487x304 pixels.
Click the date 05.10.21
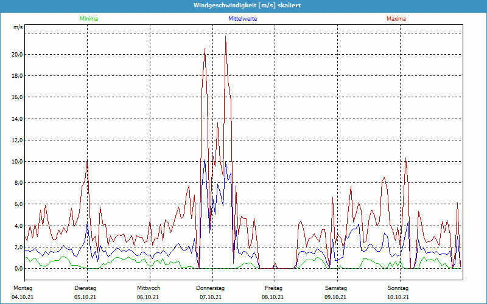pyautogui.click(x=85, y=297)
